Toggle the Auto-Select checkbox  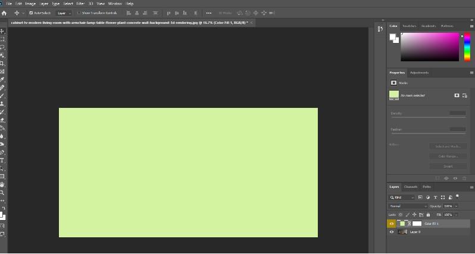tap(31, 13)
